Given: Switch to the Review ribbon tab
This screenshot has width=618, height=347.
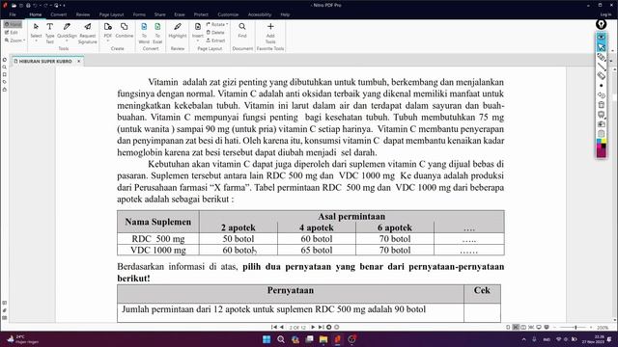Looking at the screenshot, I should pos(83,14).
